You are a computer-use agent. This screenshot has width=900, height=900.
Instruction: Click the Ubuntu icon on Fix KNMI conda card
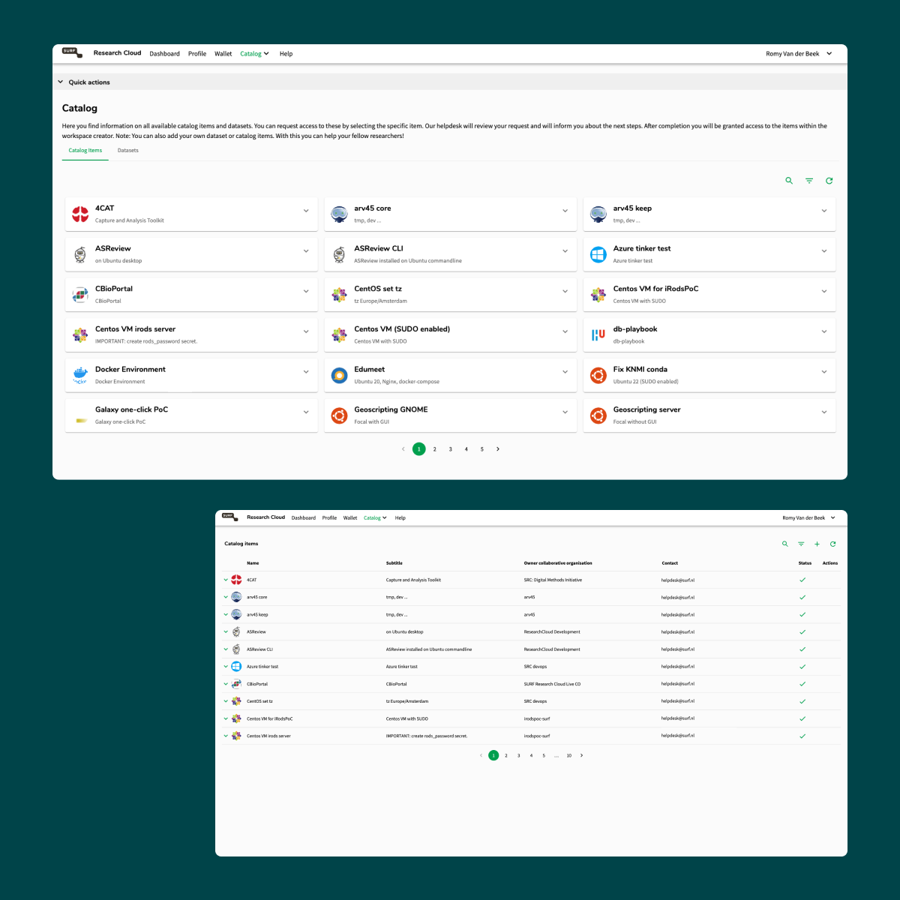pyautogui.click(x=598, y=375)
